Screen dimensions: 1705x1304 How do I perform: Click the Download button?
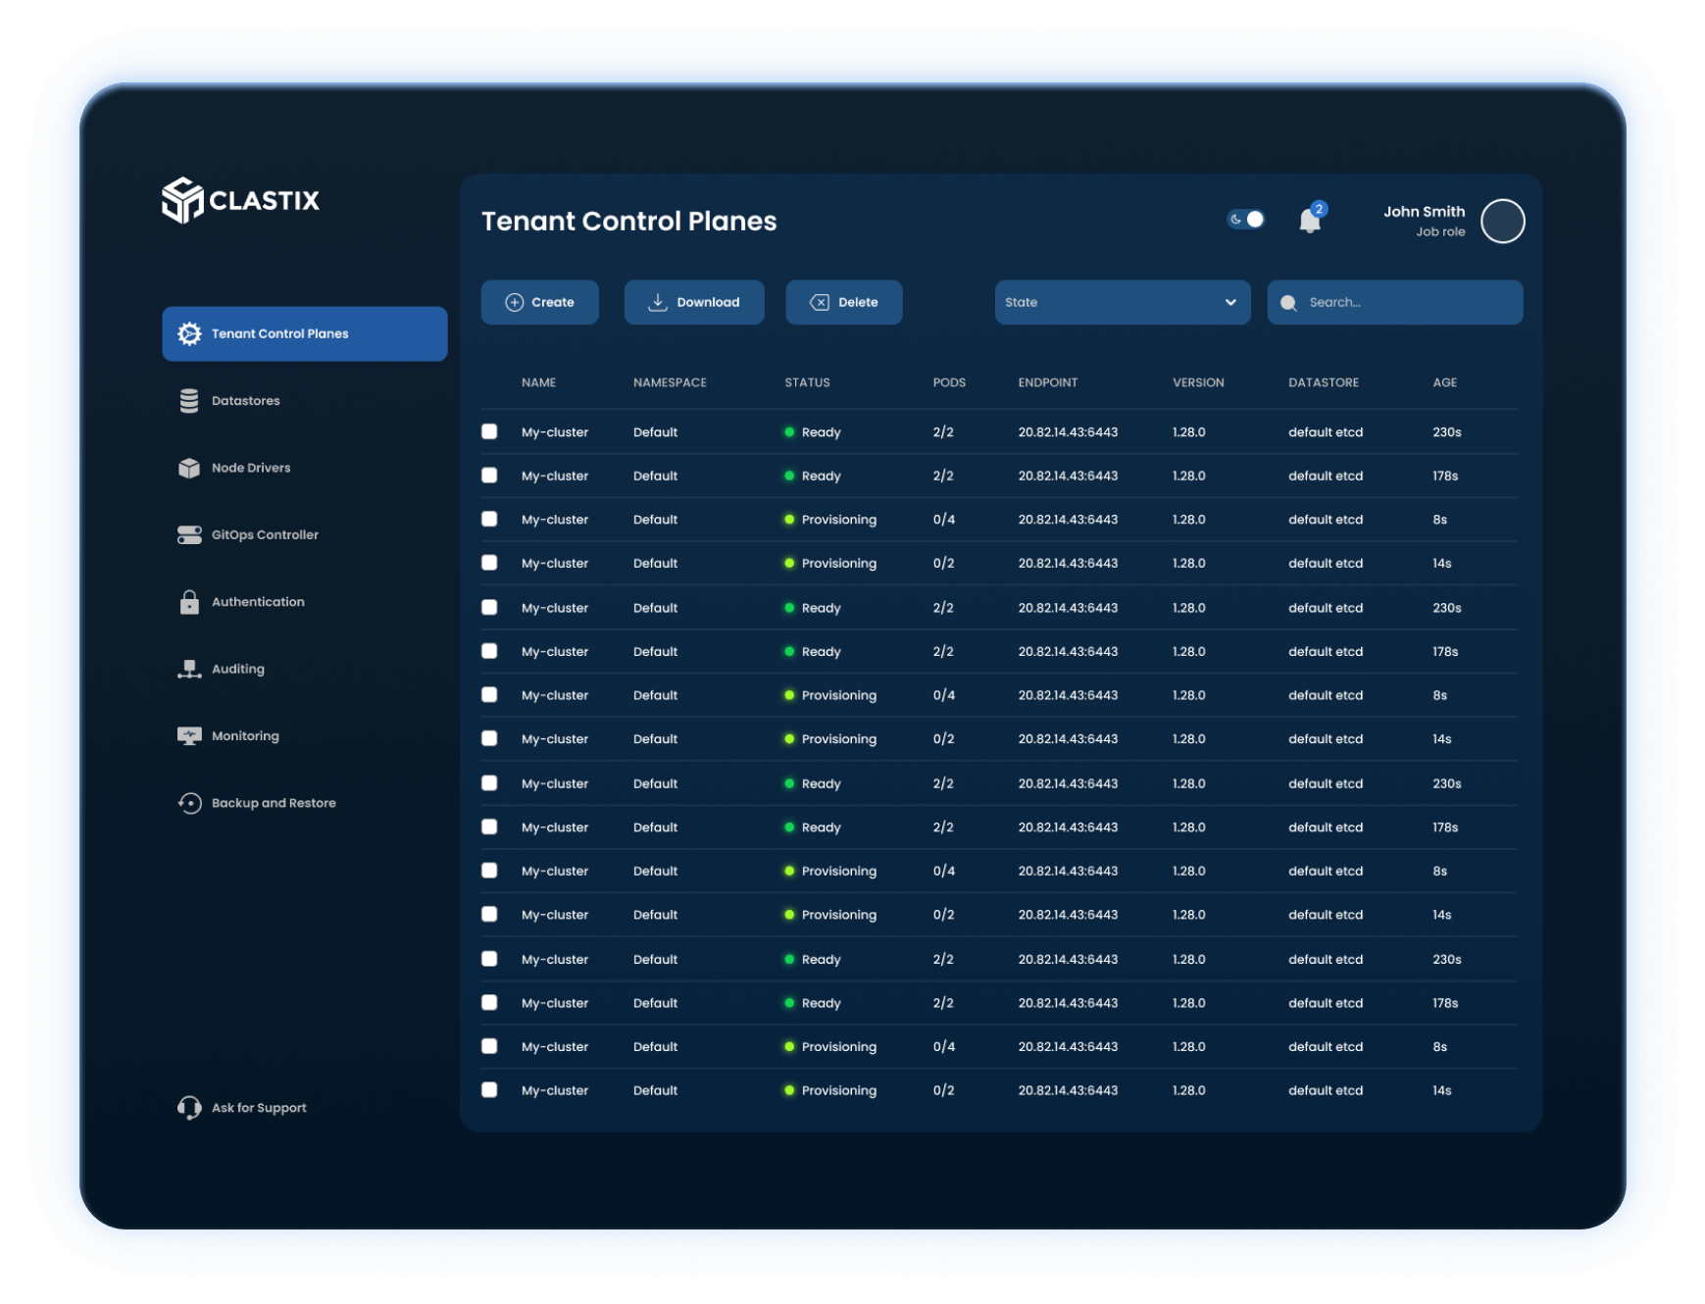pyautogui.click(x=694, y=302)
